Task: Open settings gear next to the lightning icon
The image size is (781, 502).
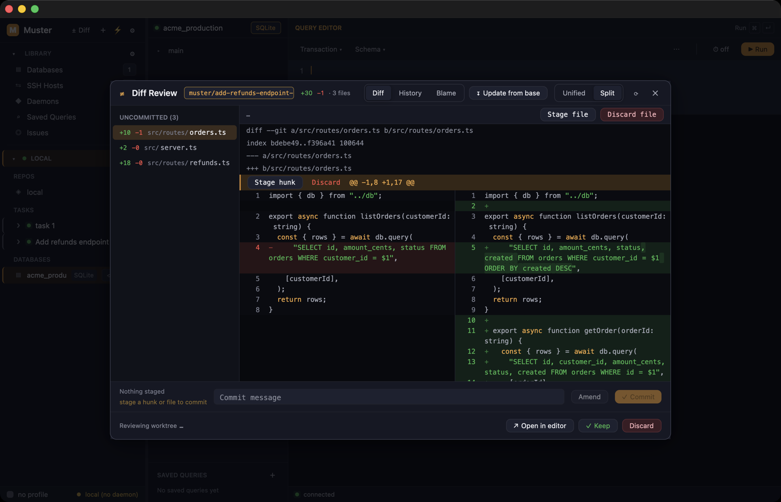Action: (132, 30)
